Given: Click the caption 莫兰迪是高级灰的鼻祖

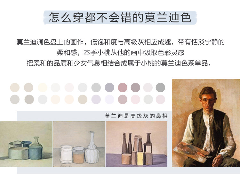Looking at the screenshot, I should 136,116.
